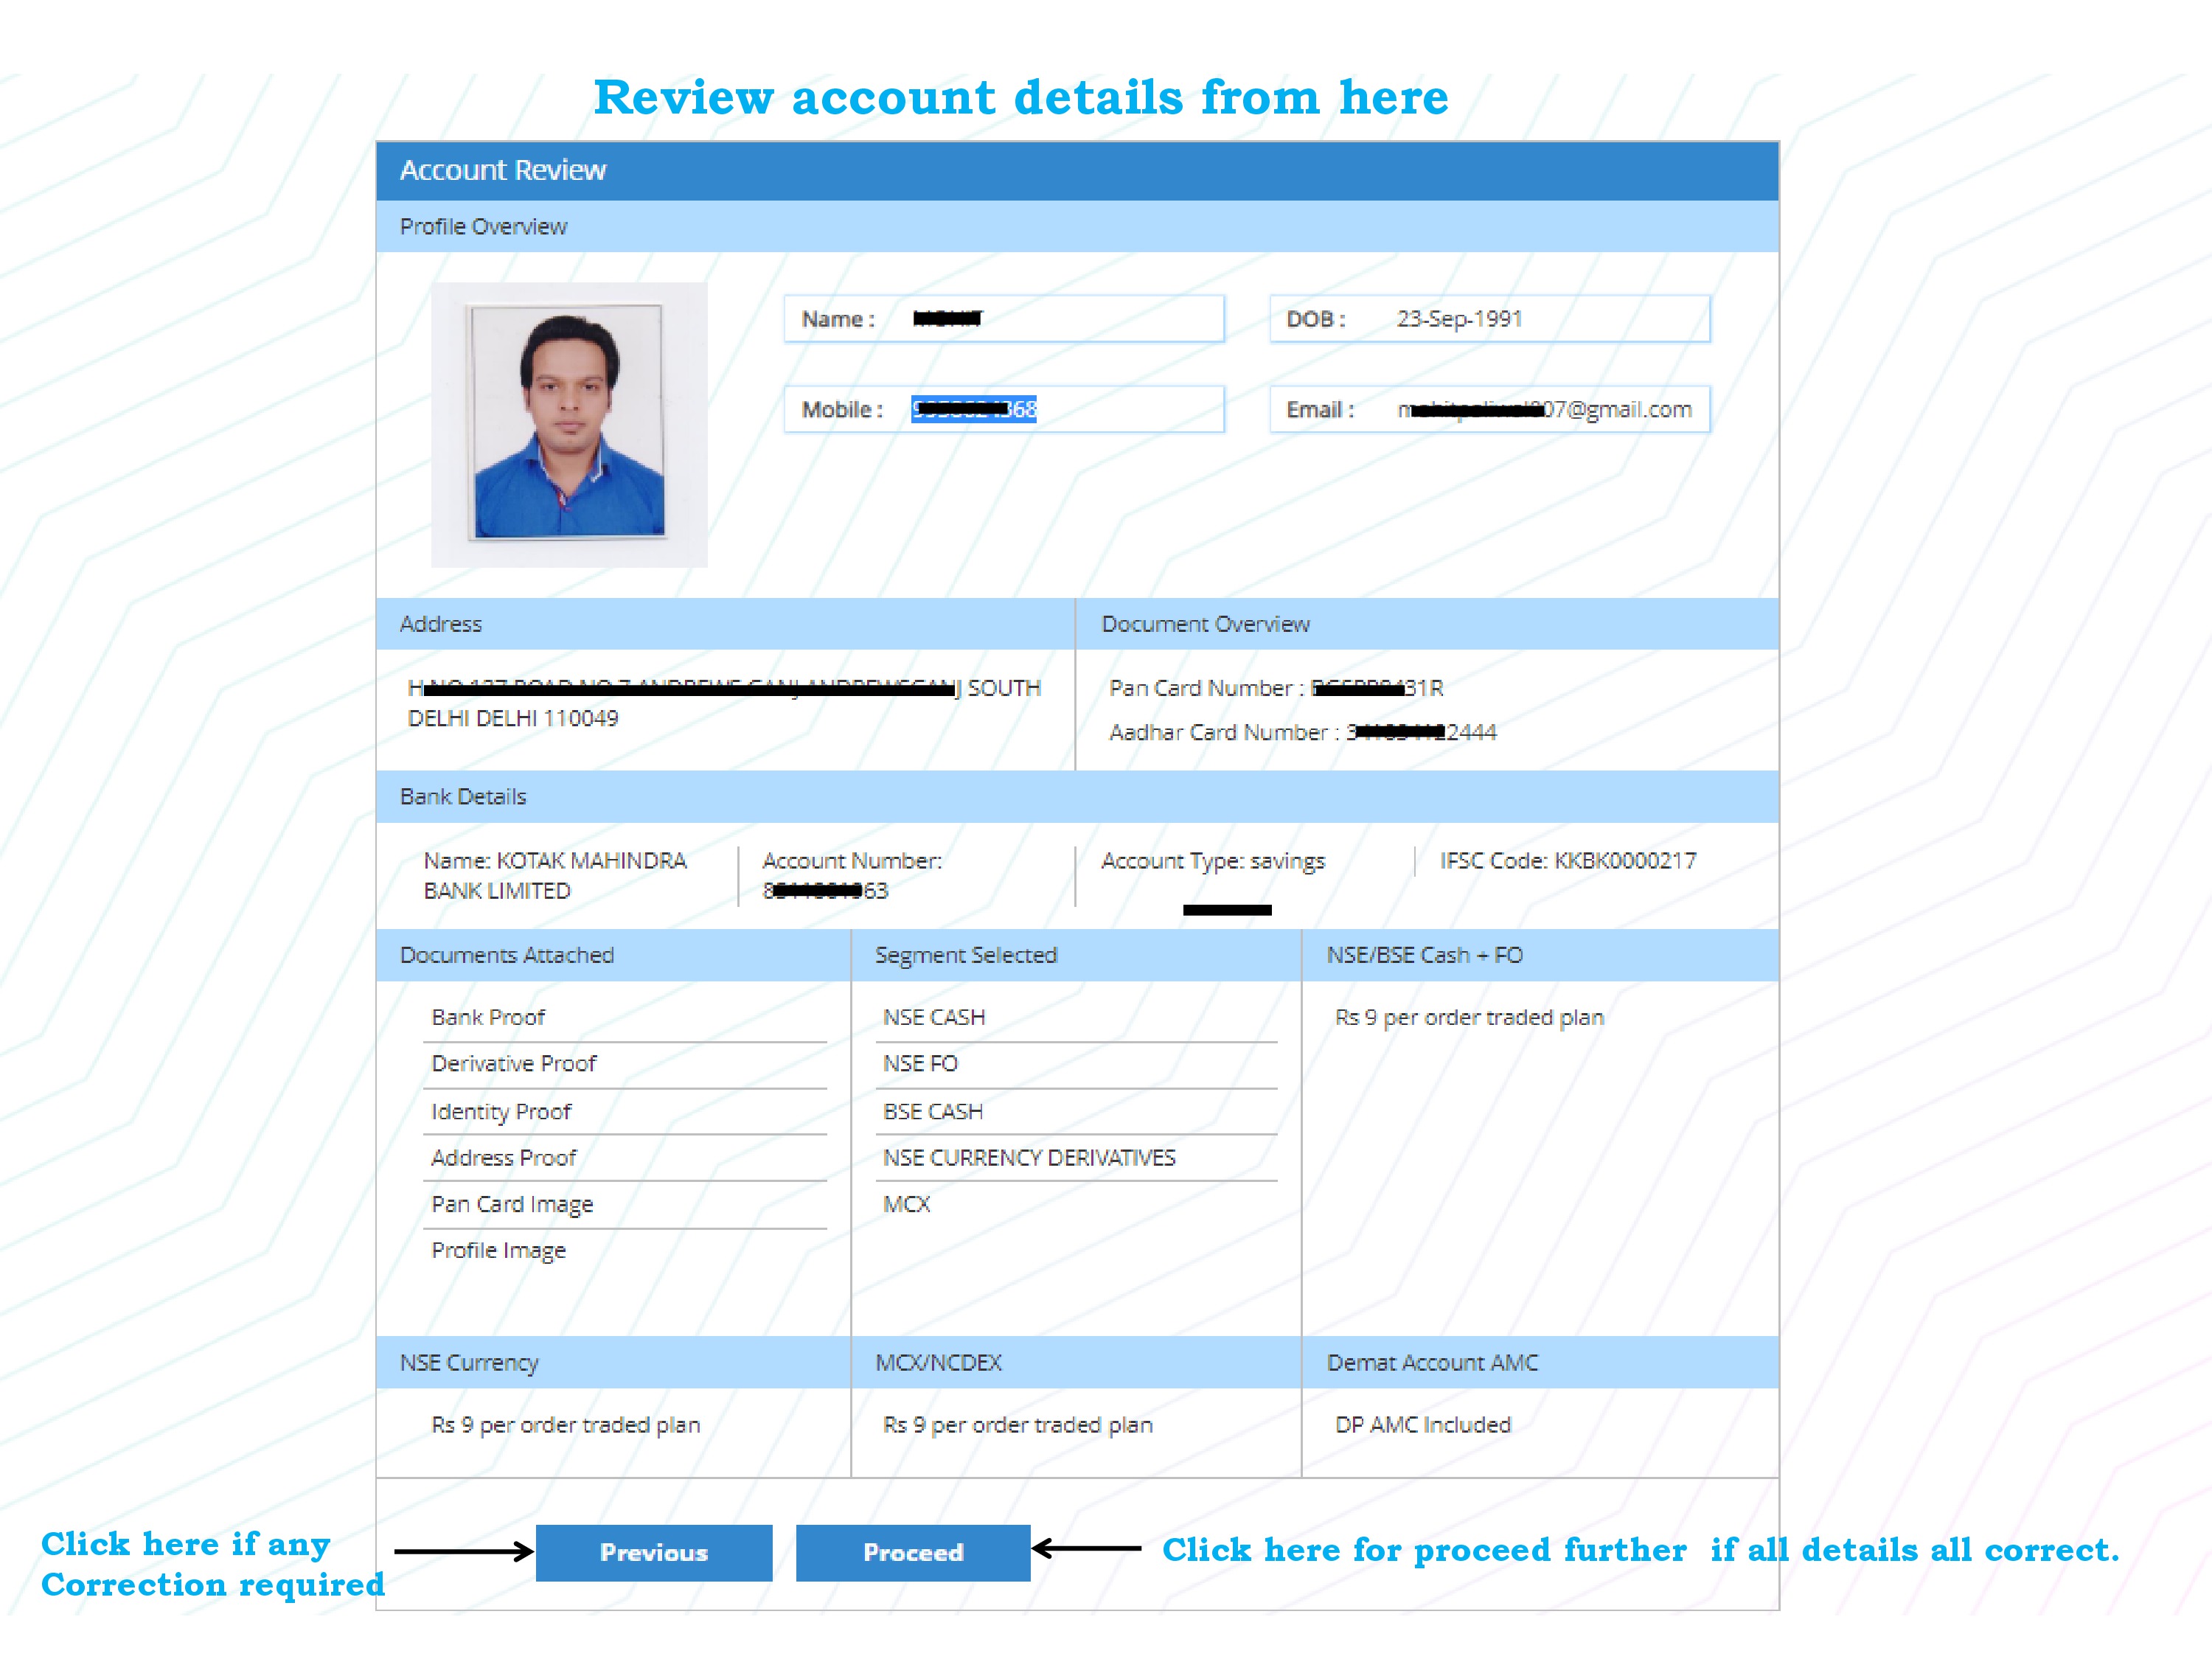Click the Previous button

pos(653,1552)
